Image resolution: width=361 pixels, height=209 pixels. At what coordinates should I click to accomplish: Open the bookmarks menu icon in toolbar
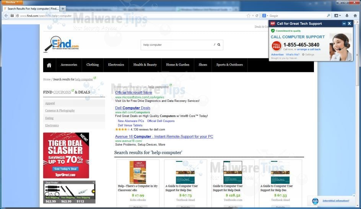pyautogui.click(x=338, y=16)
